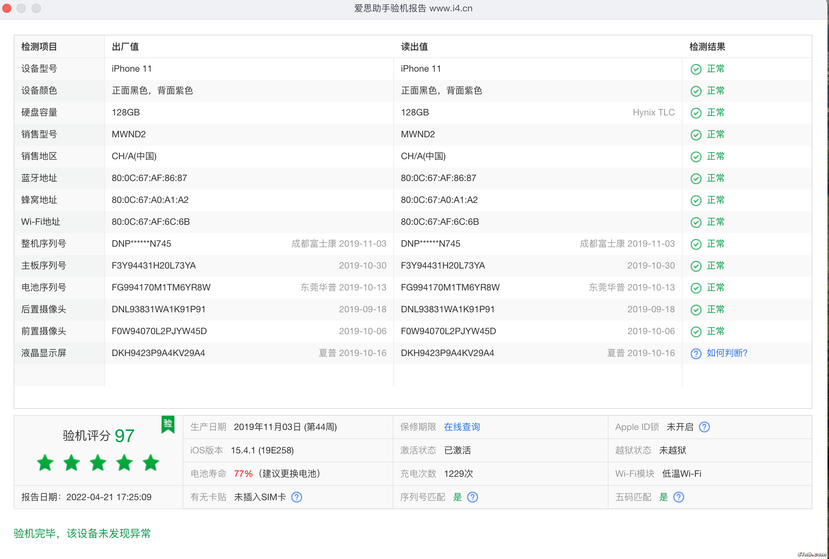Click the help icon next to 序列号匹配
Viewport: 829px width, 559px height.
click(472, 497)
